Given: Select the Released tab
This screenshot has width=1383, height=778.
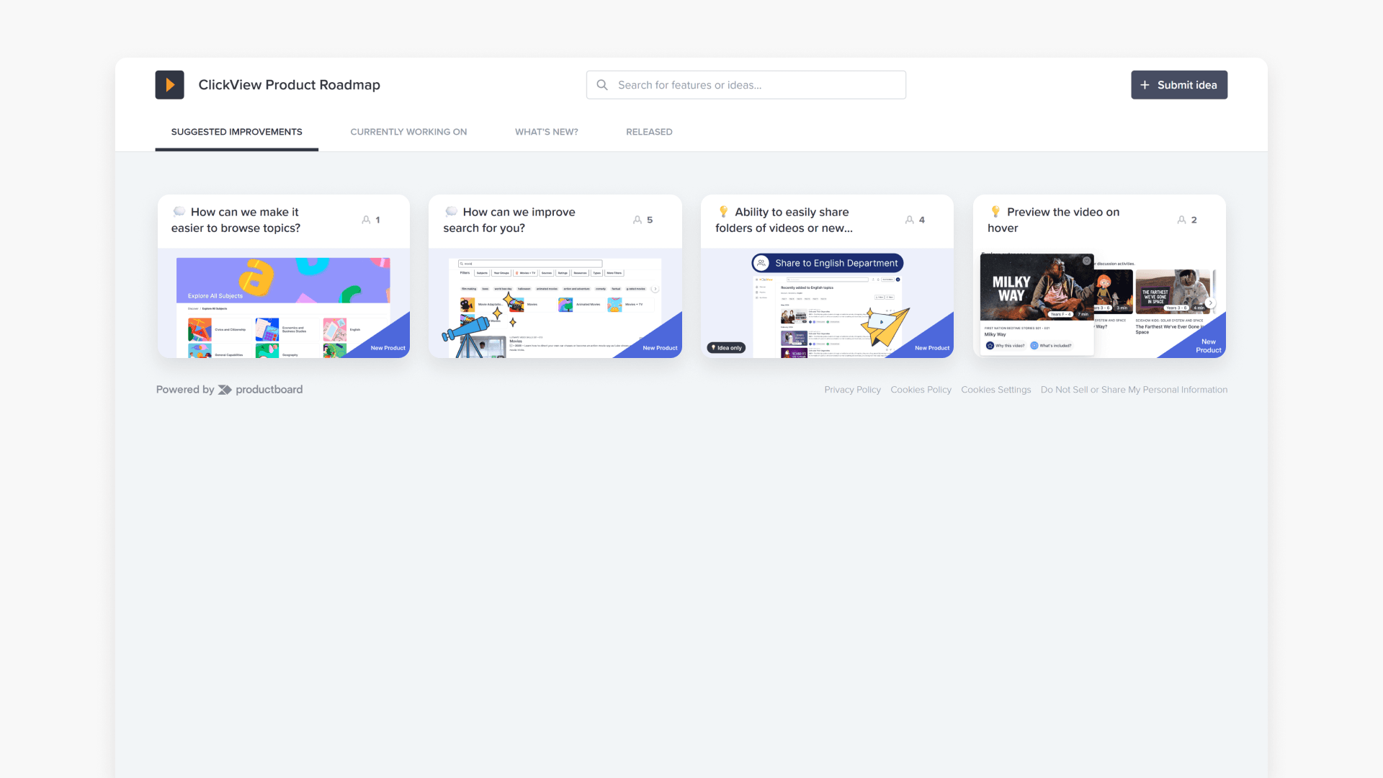Looking at the screenshot, I should click(x=649, y=132).
